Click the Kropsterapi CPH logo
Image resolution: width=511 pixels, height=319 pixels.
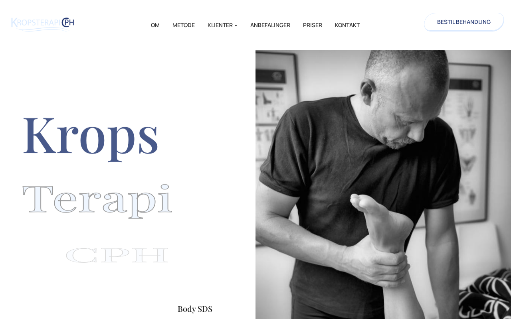[x=43, y=24]
